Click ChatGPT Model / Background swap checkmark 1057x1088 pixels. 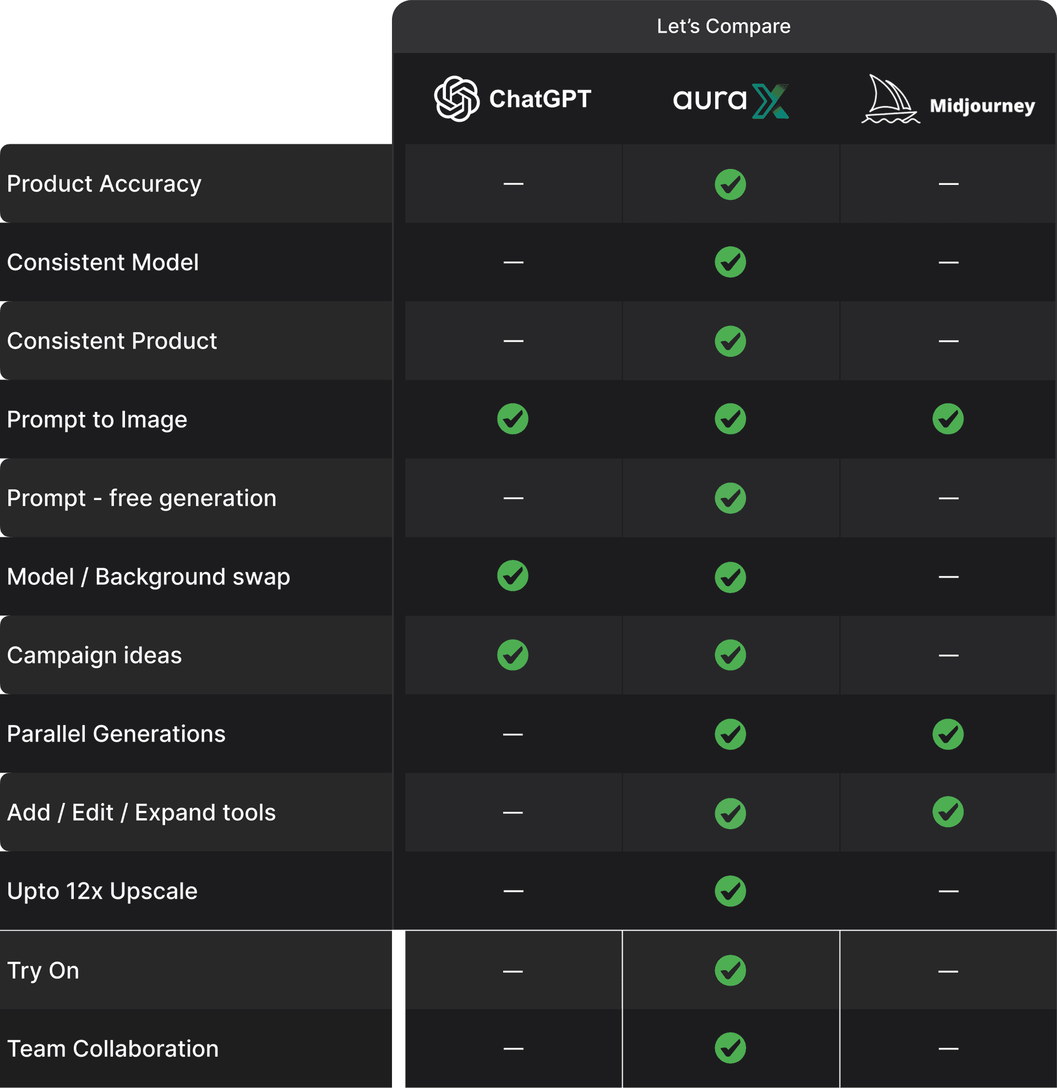513,575
